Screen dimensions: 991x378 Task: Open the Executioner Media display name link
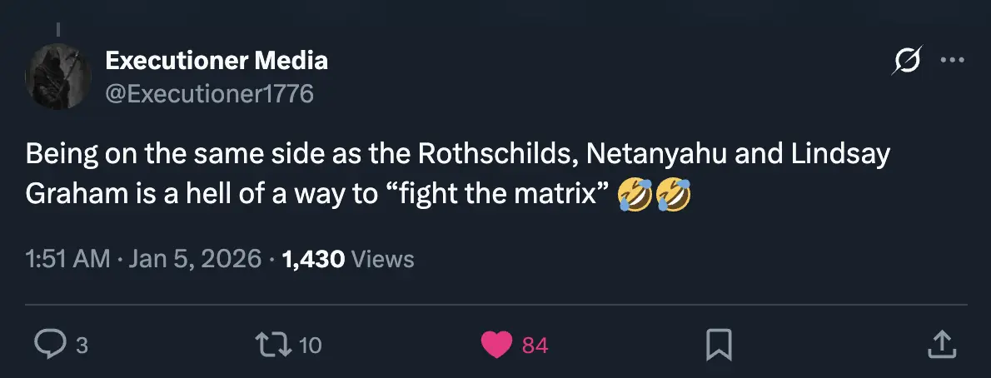[x=217, y=60]
